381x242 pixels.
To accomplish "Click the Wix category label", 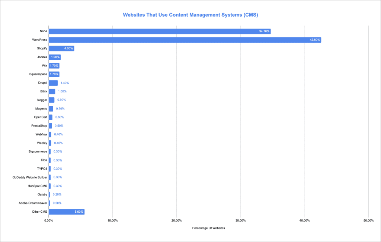I will pos(45,66).
